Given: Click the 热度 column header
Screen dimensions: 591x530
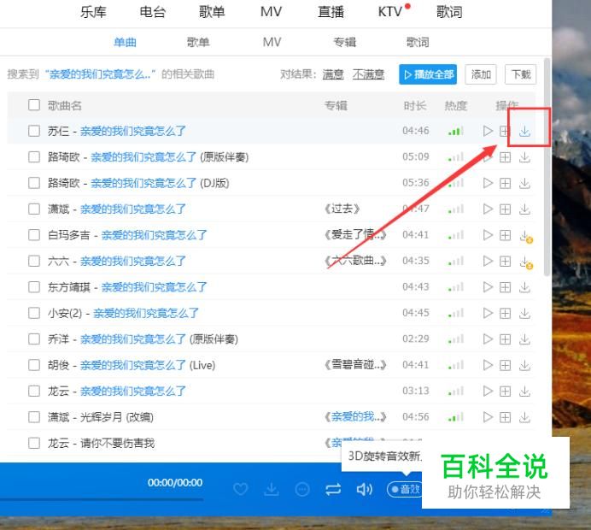Looking at the screenshot, I should [x=456, y=105].
